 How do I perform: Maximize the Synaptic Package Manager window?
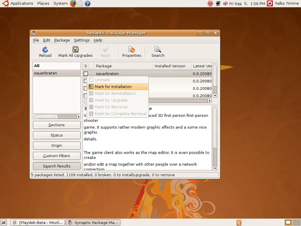click(208, 33)
